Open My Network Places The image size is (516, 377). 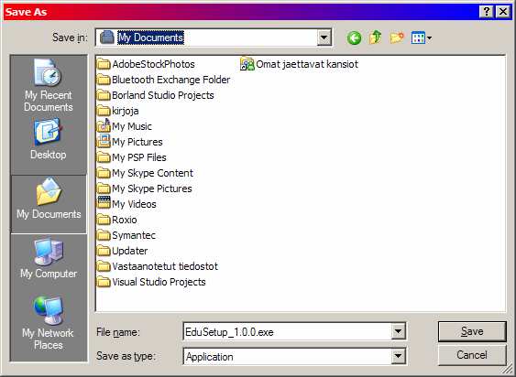(49, 323)
